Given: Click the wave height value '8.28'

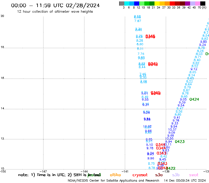Looking at the screenshot, I should pyautogui.click(x=140, y=41).
